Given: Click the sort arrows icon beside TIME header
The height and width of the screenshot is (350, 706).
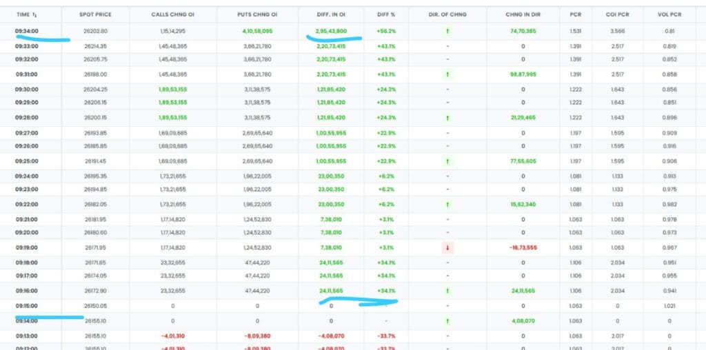Looking at the screenshot, I should pyautogui.click(x=35, y=14).
